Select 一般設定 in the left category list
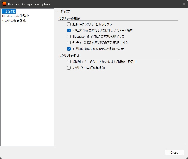This screenshot has height=159, width=188. pos(9,11)
